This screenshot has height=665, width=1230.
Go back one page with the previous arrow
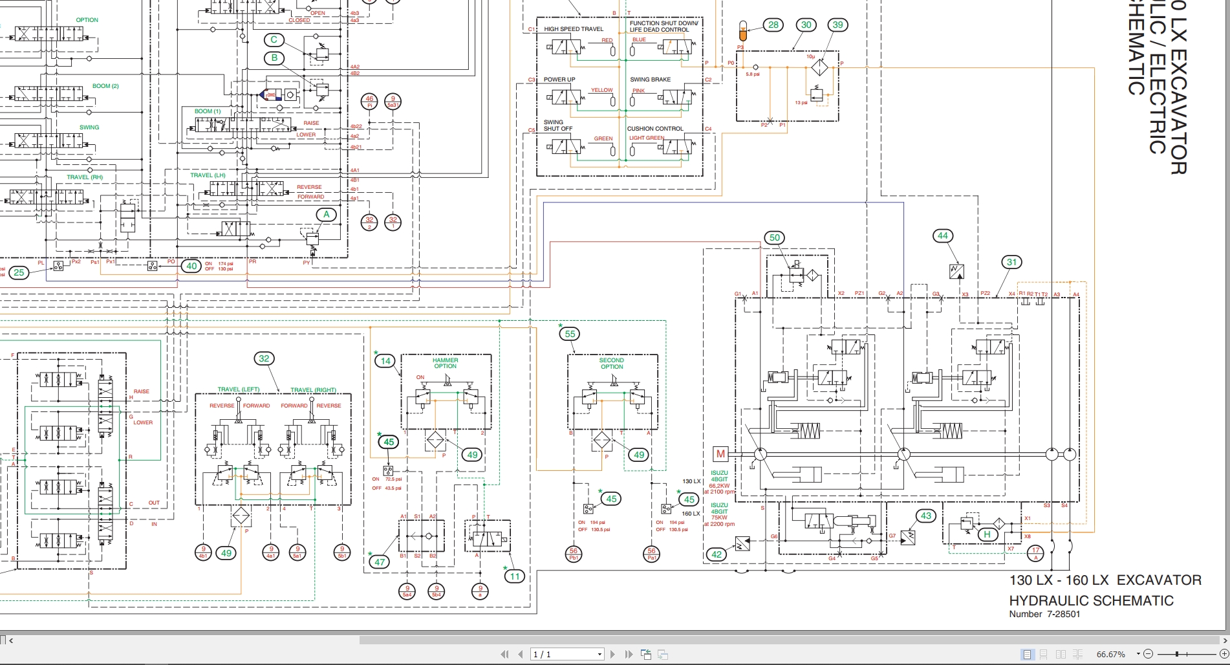[520, 654]
